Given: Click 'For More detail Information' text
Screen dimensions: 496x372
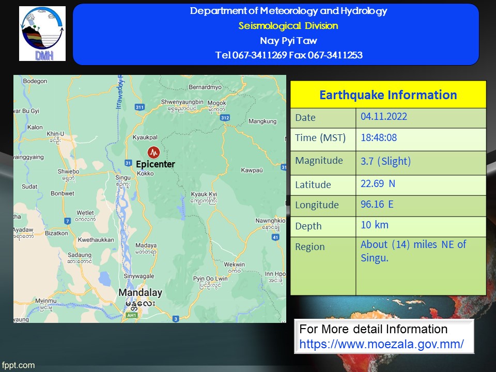Looking at the screenshot, I should pos(373,329).
